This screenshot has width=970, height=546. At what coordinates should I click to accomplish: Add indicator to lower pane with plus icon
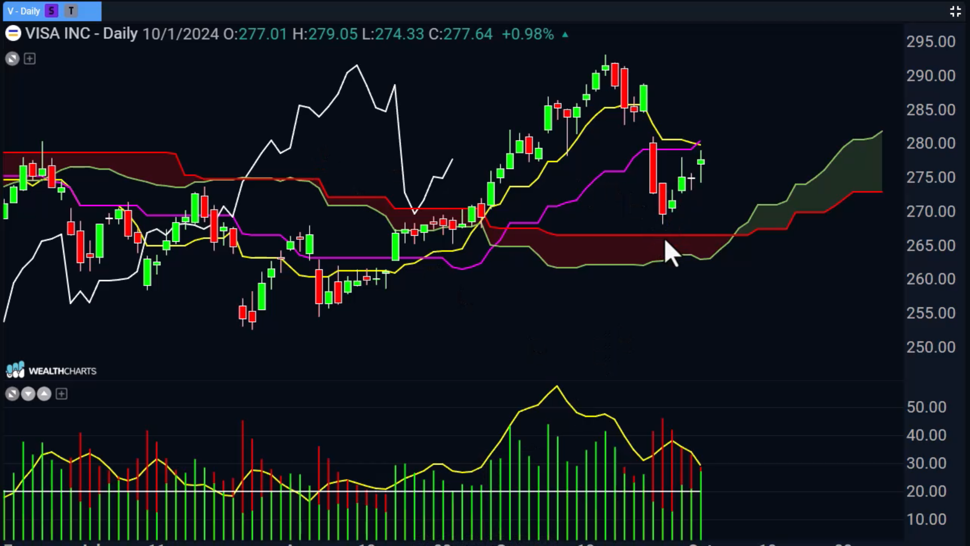coord(62,394)
